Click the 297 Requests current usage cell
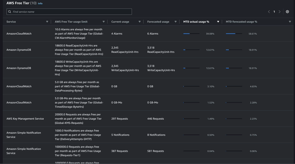Screen dimensions: 295x164 pos(119,119)
